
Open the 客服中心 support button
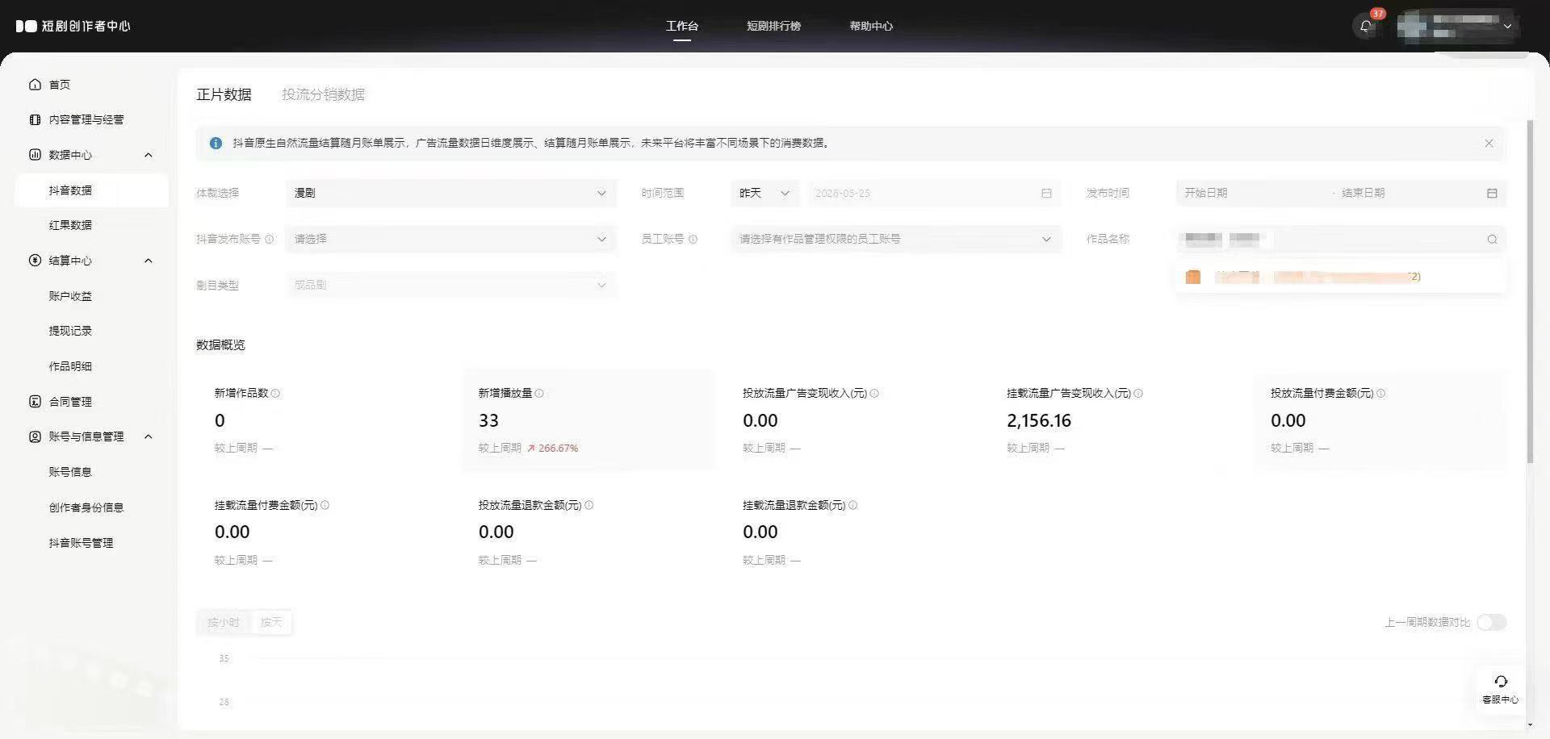pos(1500,689)
